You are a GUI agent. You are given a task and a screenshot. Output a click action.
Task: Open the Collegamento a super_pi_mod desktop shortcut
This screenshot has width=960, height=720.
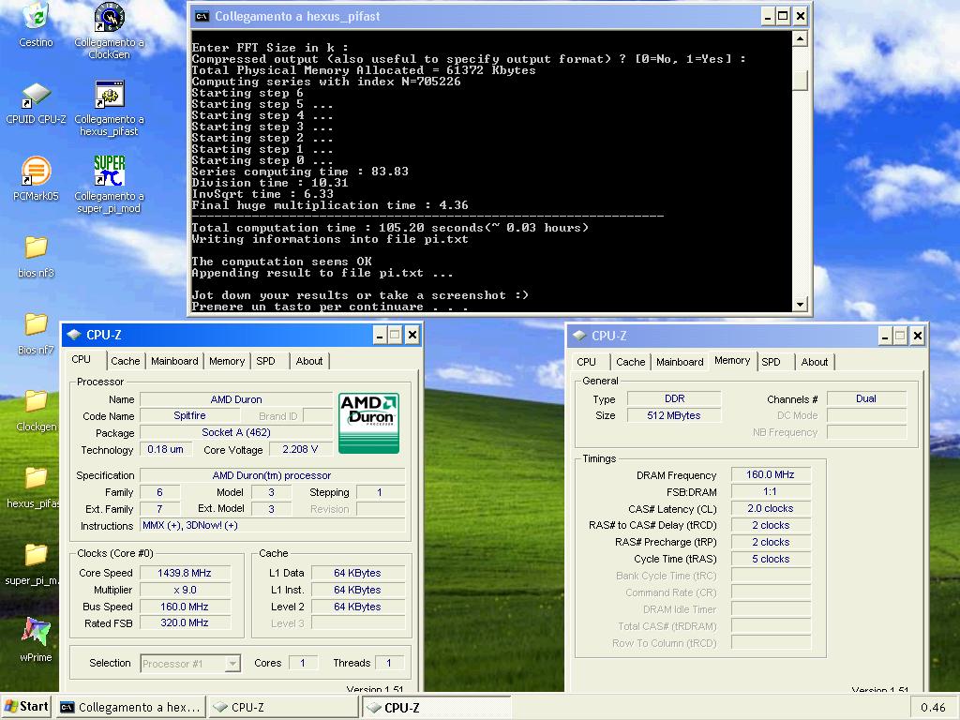109,185
